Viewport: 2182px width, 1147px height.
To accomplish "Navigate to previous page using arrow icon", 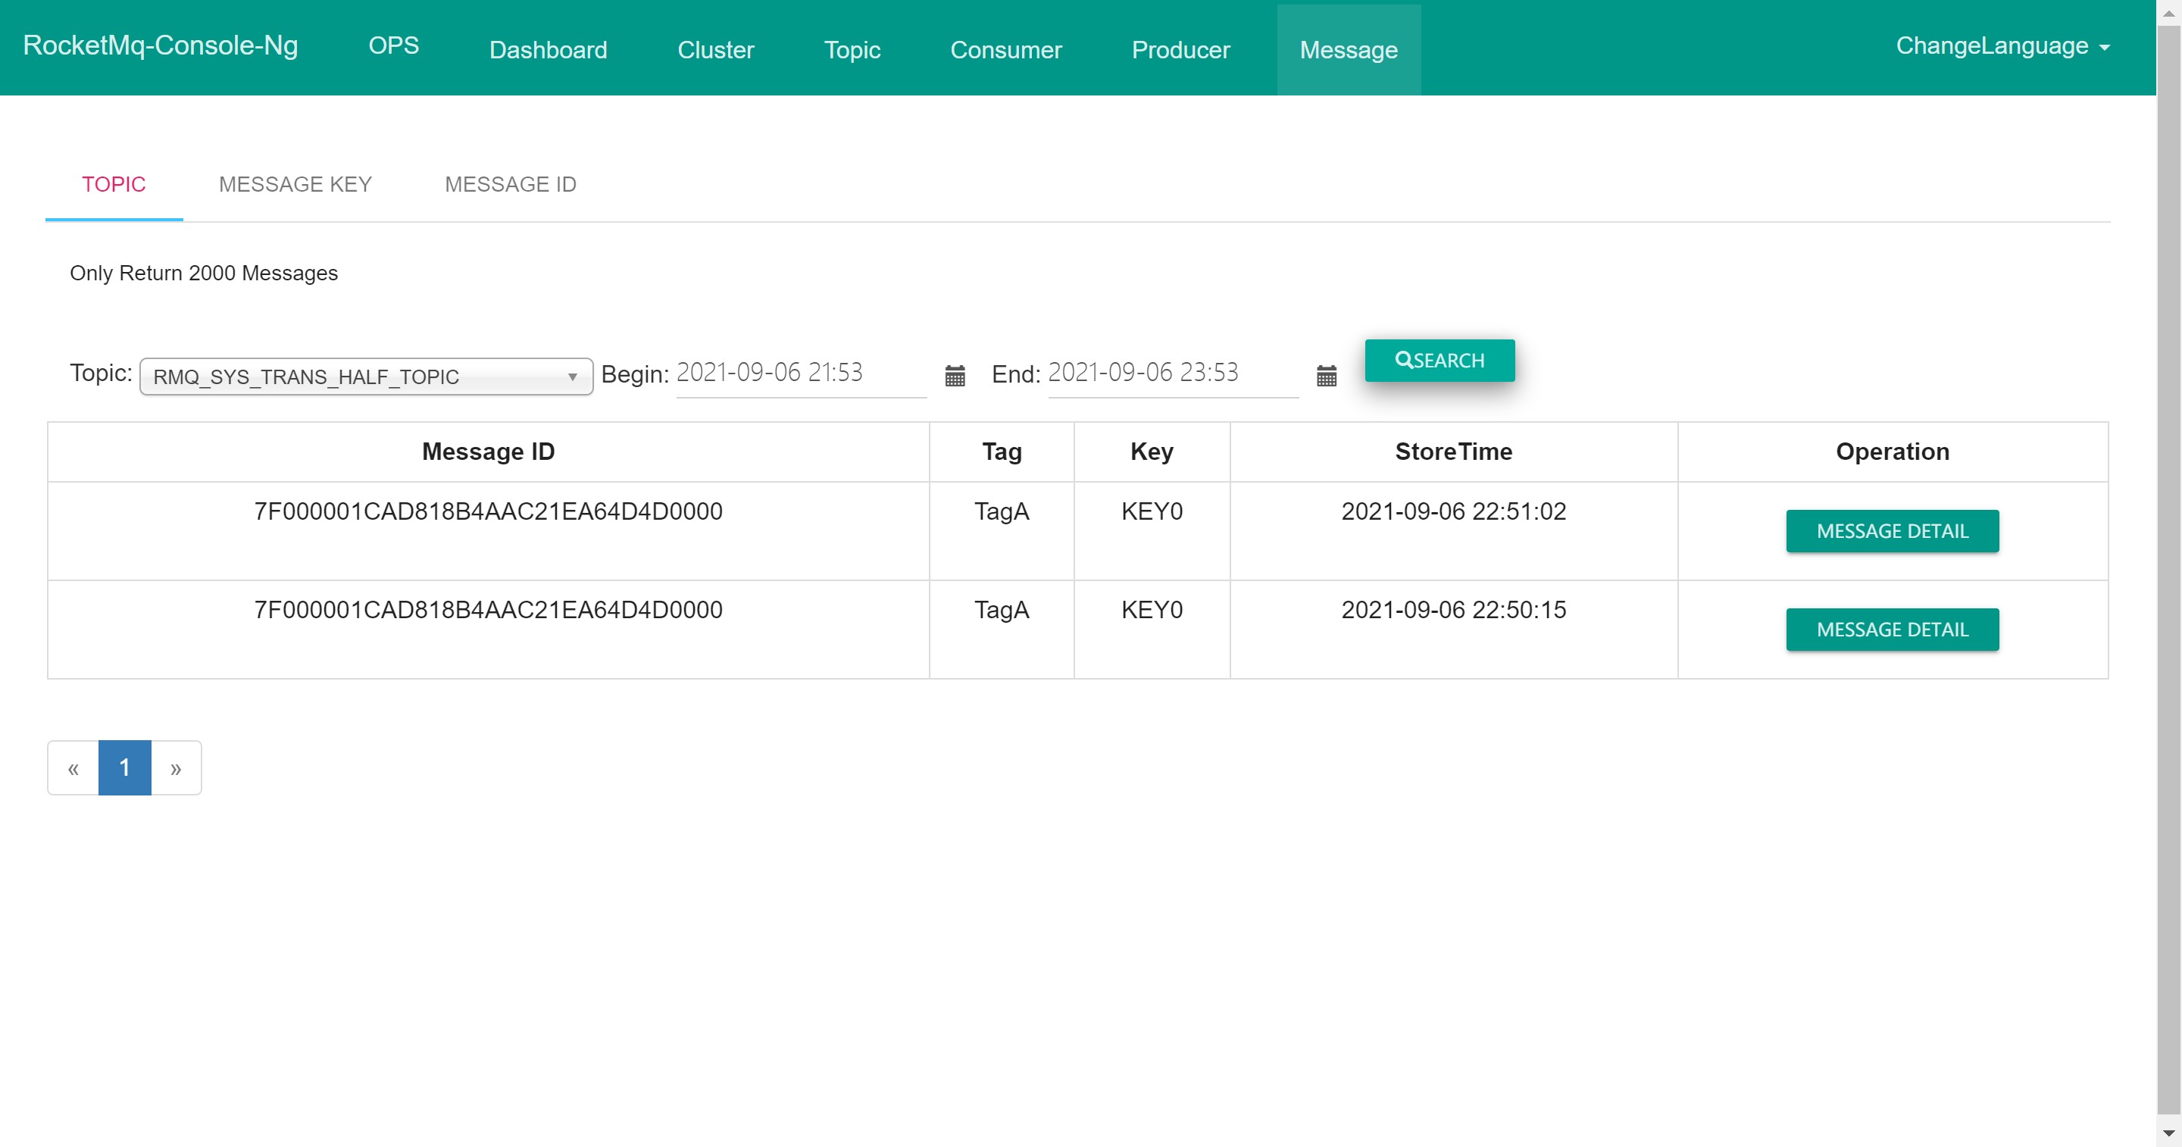I will 73,766.
